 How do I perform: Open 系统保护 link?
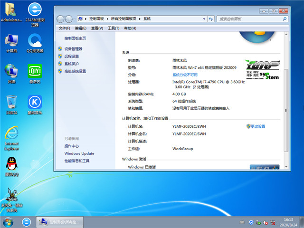[72, 64]
